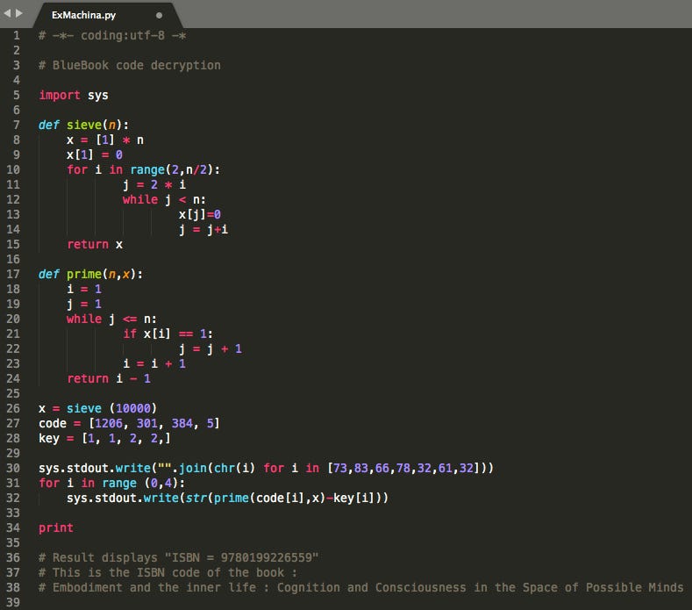Click the line 'i = i + 1'
Viewport: 692px width, 610px height.
(154, 364)
